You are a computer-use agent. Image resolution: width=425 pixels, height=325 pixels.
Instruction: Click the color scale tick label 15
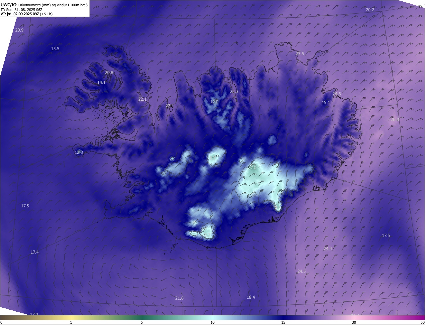pyautogui.click(x=283, y=322)
